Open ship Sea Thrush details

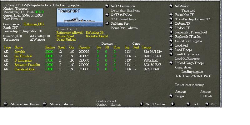coord(22,56)
